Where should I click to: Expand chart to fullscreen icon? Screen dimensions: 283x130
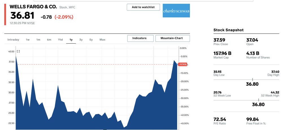pyautogui.click(x=18, y=51)
